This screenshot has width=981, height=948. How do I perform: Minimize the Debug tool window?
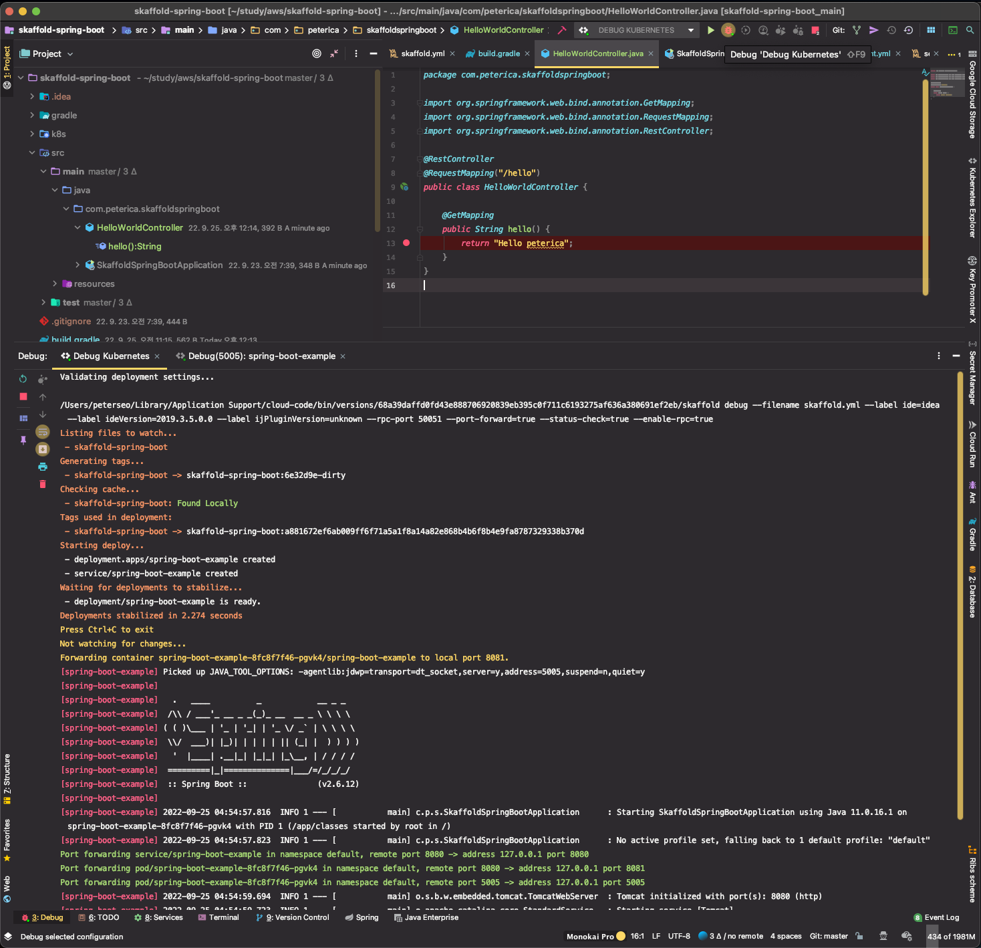point(956,356)
